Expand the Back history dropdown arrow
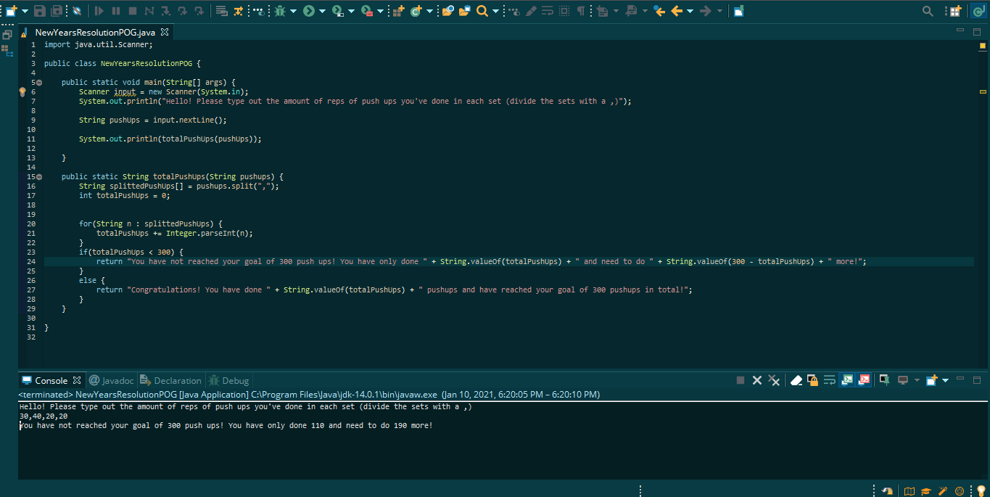The height and width of the screenshot is (497, 990). [x=690, y=11]
